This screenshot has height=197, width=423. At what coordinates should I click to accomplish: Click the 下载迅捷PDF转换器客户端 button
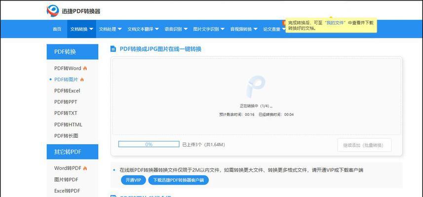point(178,180)
